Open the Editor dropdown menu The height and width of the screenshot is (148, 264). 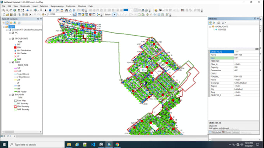[108, 15]
